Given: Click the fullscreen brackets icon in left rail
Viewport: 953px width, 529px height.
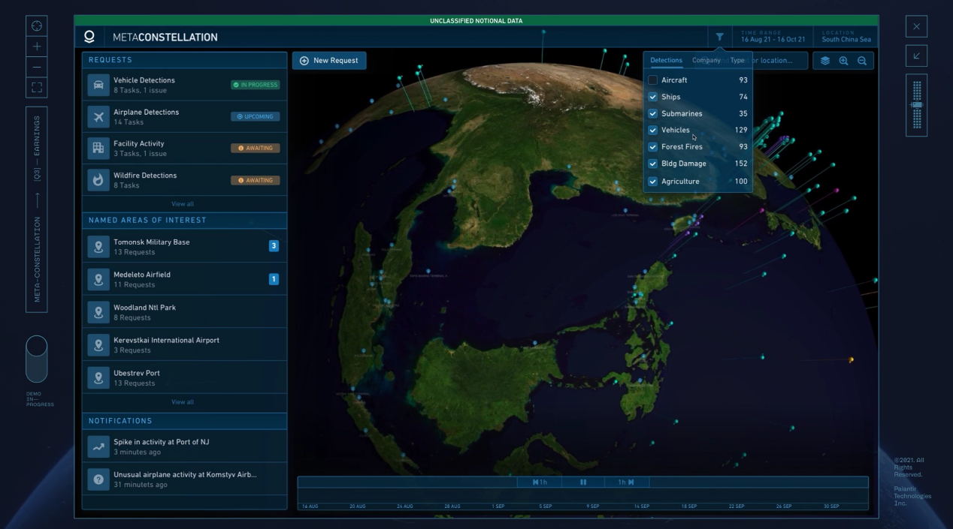Looking at the screenshot, I should point(36,86).
